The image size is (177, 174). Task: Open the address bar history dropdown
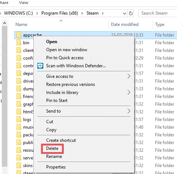tap(125, 13)
